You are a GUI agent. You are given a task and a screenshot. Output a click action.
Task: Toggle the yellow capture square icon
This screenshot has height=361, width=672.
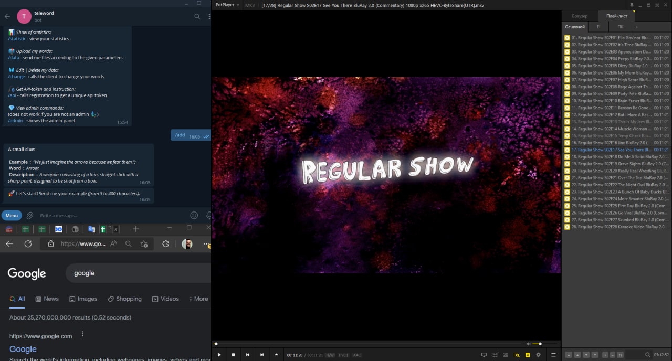[528, 355]
